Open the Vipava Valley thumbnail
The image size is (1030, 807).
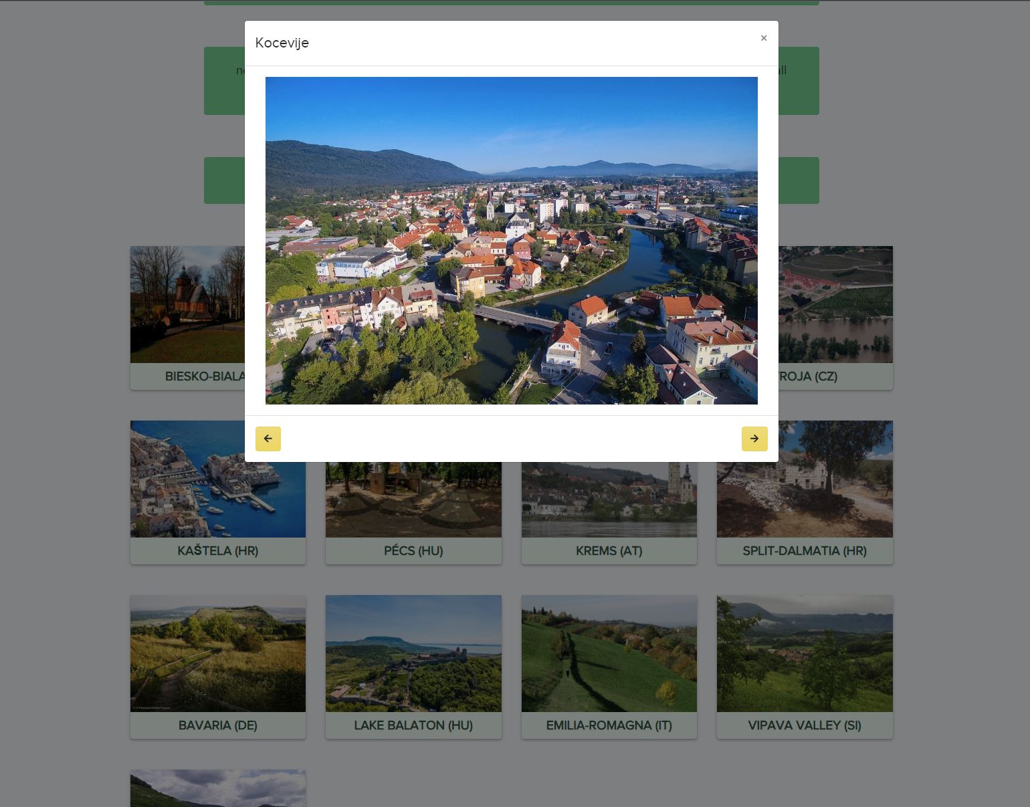804,653
